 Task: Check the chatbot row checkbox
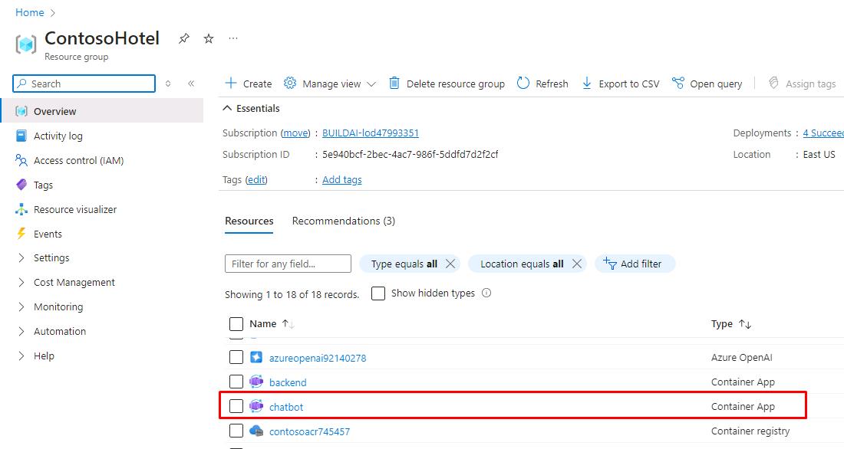236,406
